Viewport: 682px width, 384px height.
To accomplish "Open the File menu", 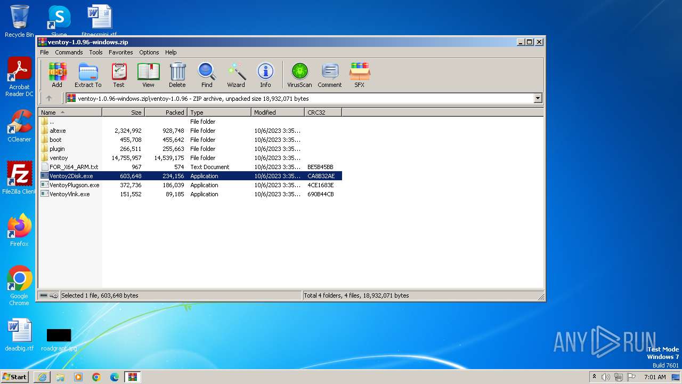I will [x=44, y=52].
